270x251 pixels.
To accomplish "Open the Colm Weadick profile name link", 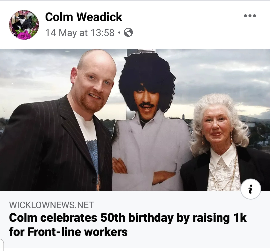I will pos(84,17).
